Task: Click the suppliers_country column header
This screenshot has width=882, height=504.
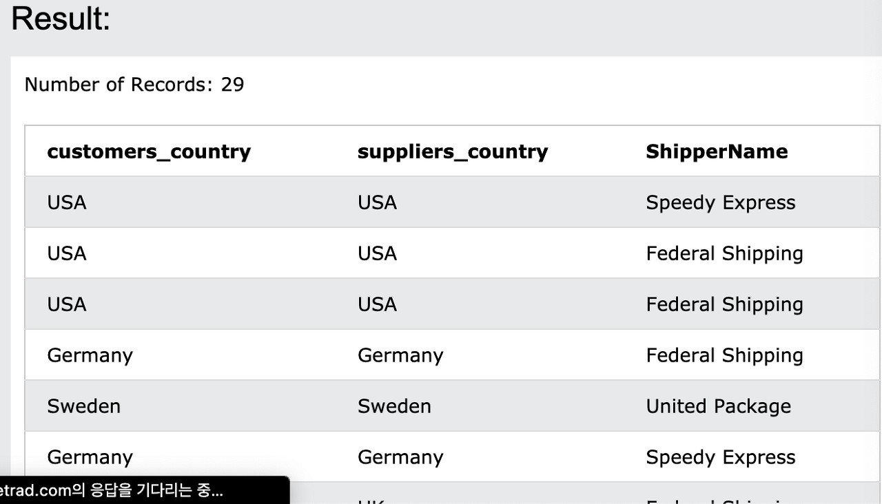Action: pyautogui.click(x=453, y=151)
